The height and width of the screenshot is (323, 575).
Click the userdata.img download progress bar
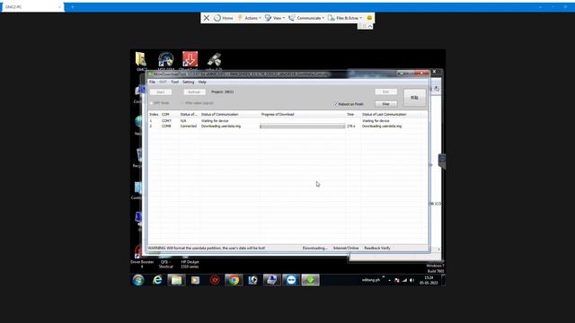coord(303,127)
